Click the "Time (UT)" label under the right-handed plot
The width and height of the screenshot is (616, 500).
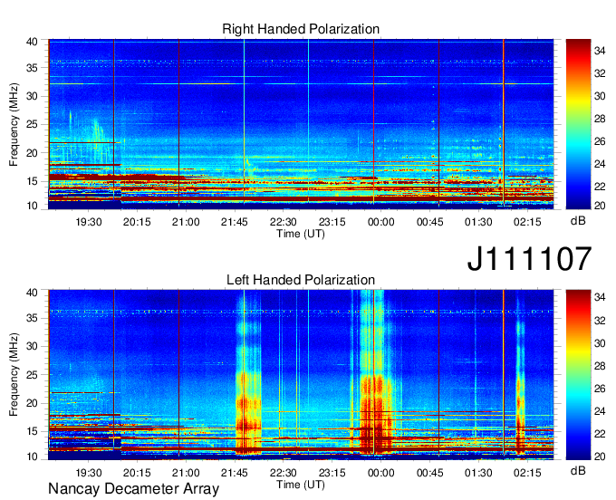point(301,234)
